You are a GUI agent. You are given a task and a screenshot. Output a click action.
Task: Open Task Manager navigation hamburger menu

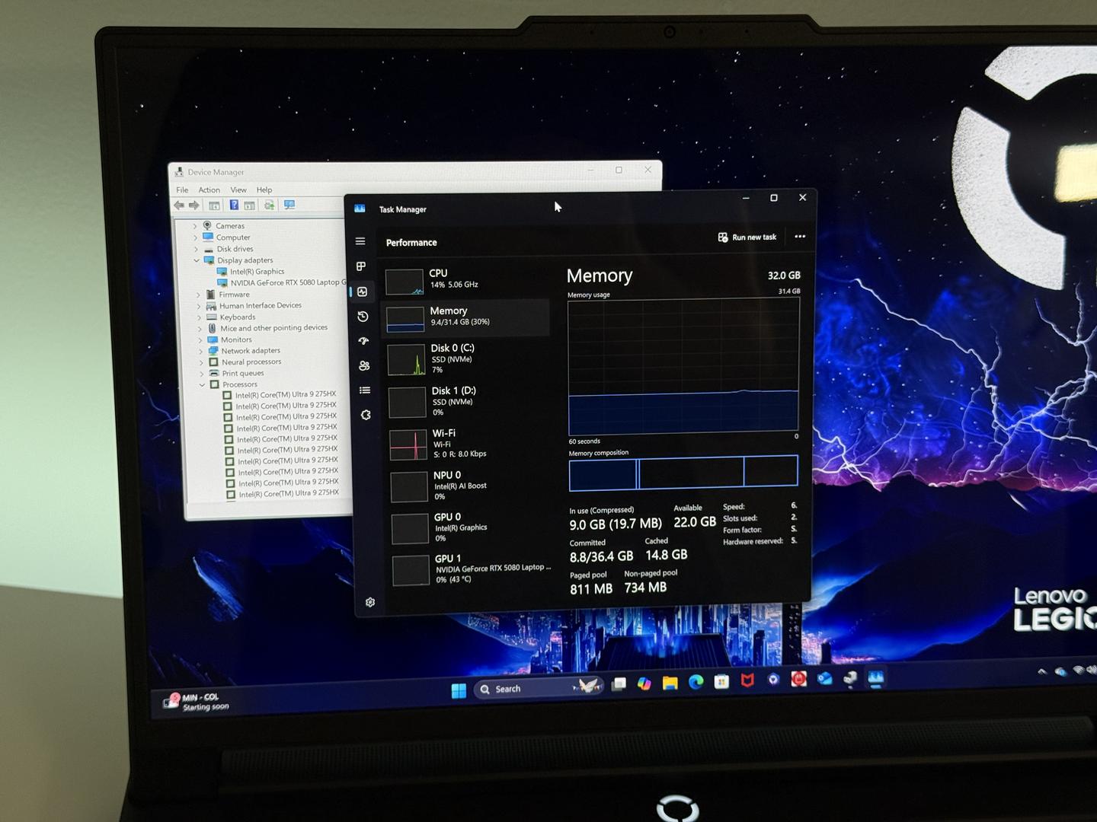pos(360,241)
